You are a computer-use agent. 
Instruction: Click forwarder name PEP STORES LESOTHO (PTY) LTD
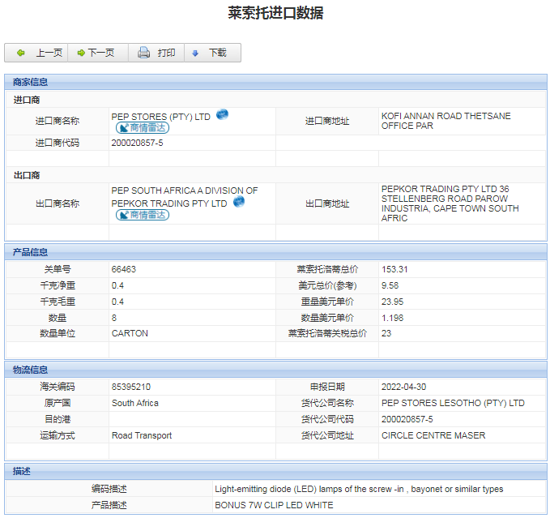click(x=453, y=403)
